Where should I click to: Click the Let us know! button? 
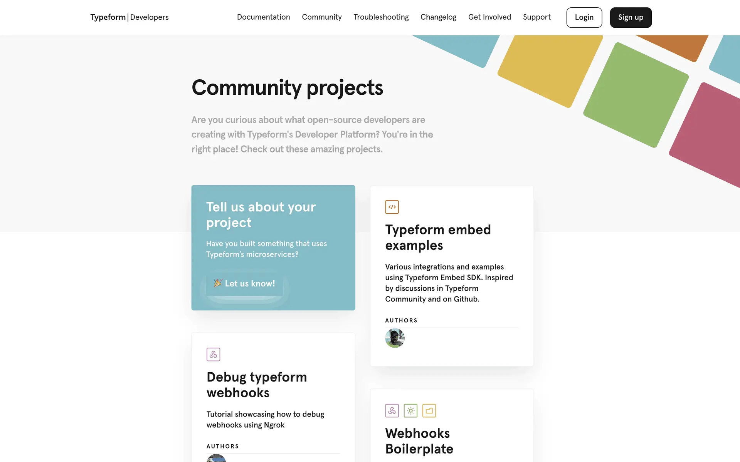(245, 284)
